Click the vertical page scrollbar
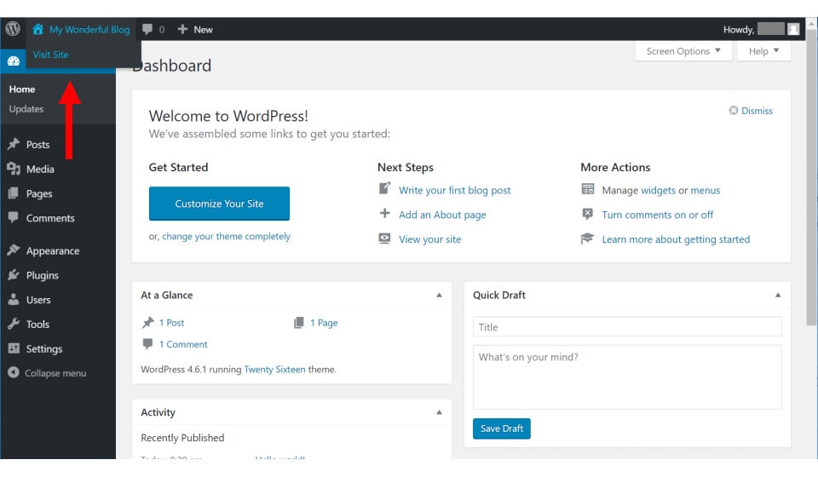 click(x=811, y=177)
